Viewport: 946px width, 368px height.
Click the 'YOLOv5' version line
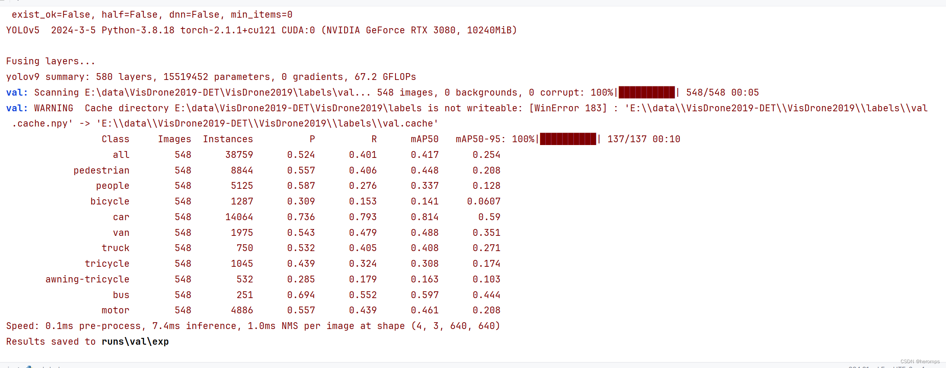(261, 30)
